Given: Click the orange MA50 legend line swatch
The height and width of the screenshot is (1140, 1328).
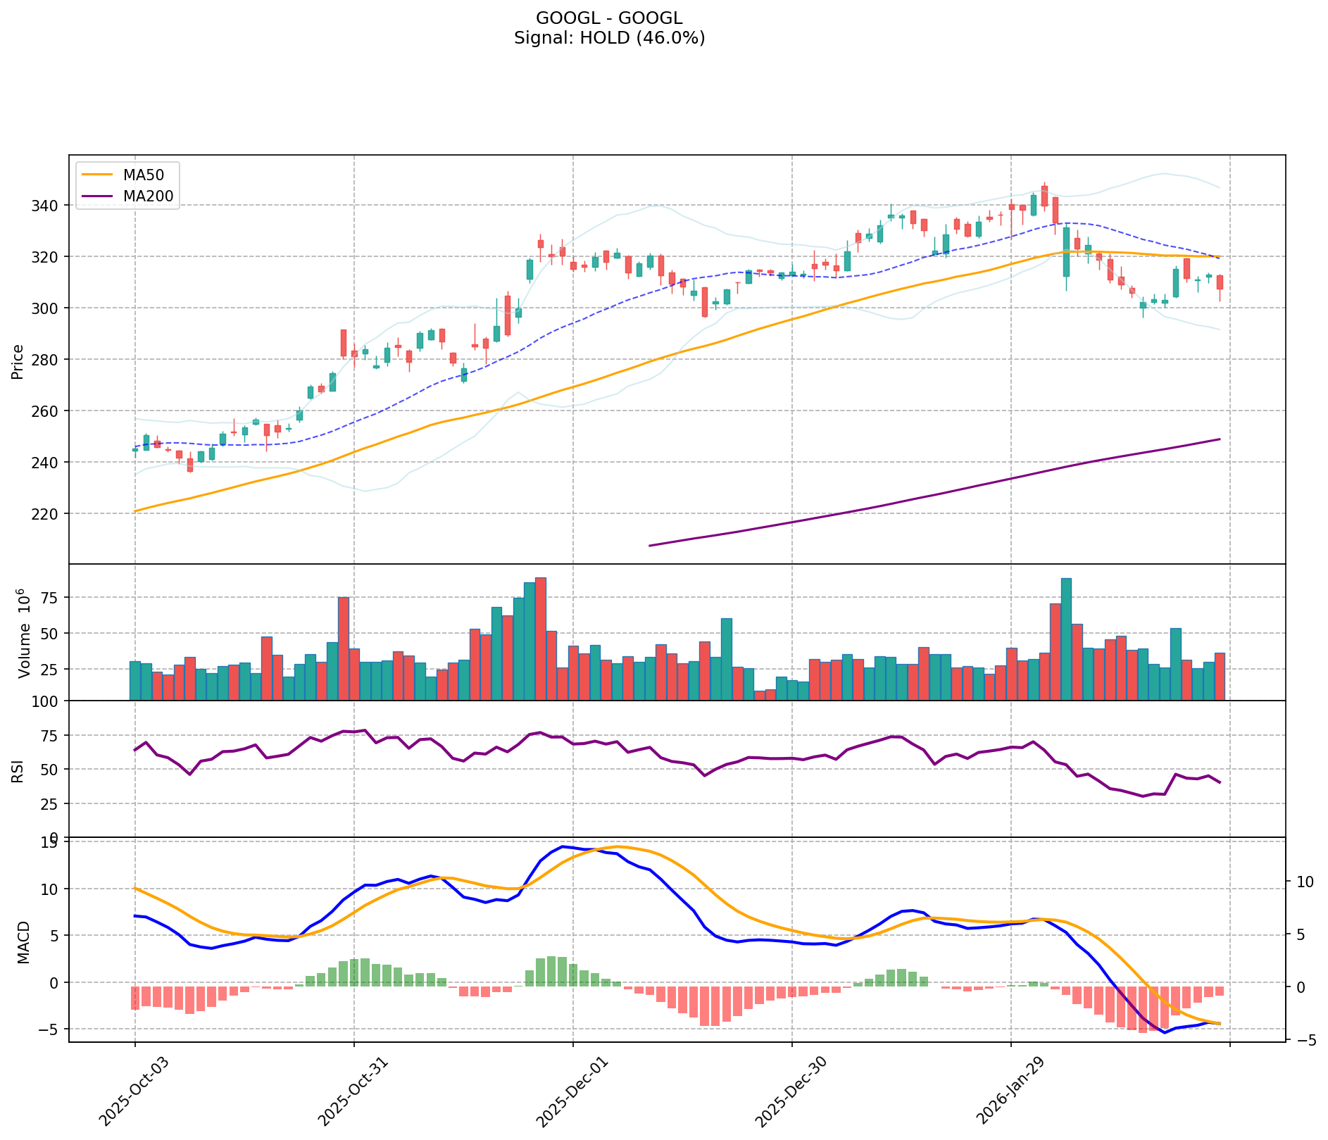Looking at the screenshot, I should pyautogui.click(x=96, y=175).
